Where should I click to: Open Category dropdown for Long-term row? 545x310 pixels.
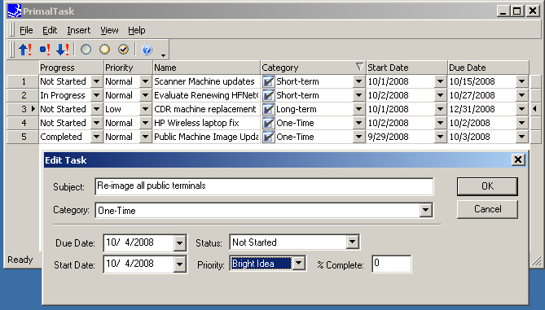tap(358, 109)
